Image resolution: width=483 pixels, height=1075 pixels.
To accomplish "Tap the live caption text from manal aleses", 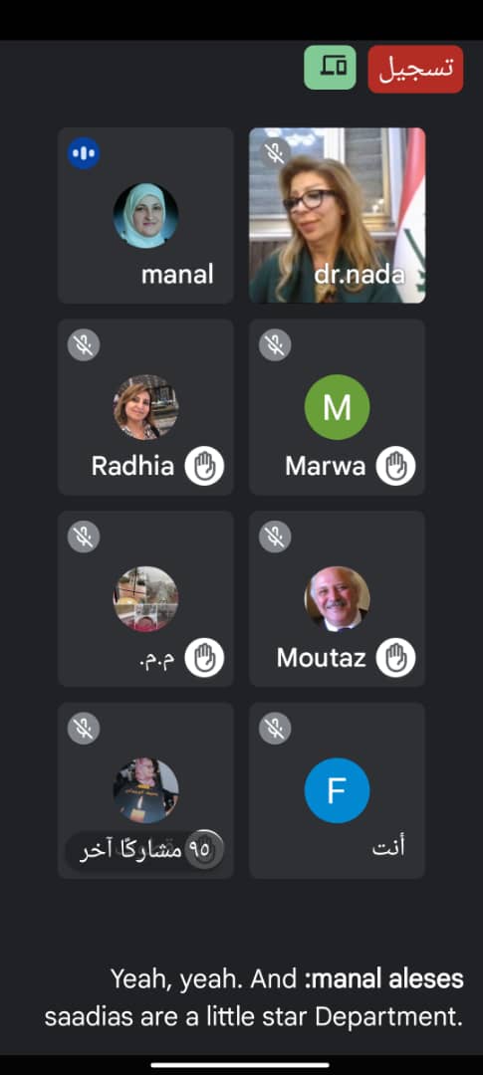I will (254, 997).
